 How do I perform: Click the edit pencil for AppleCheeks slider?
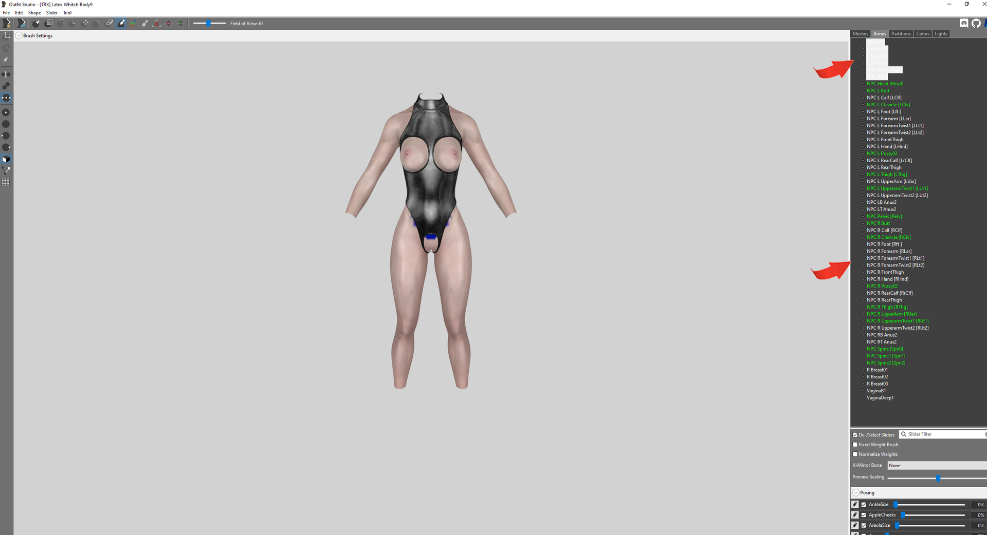tap(855, 515)
